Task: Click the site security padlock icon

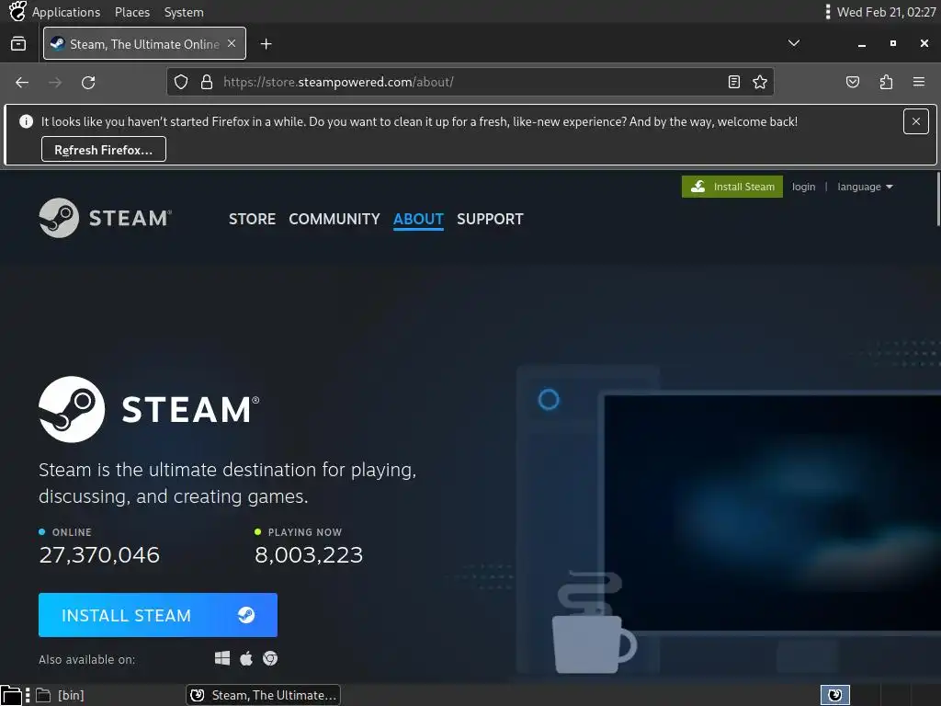Action: click(207, 82)
